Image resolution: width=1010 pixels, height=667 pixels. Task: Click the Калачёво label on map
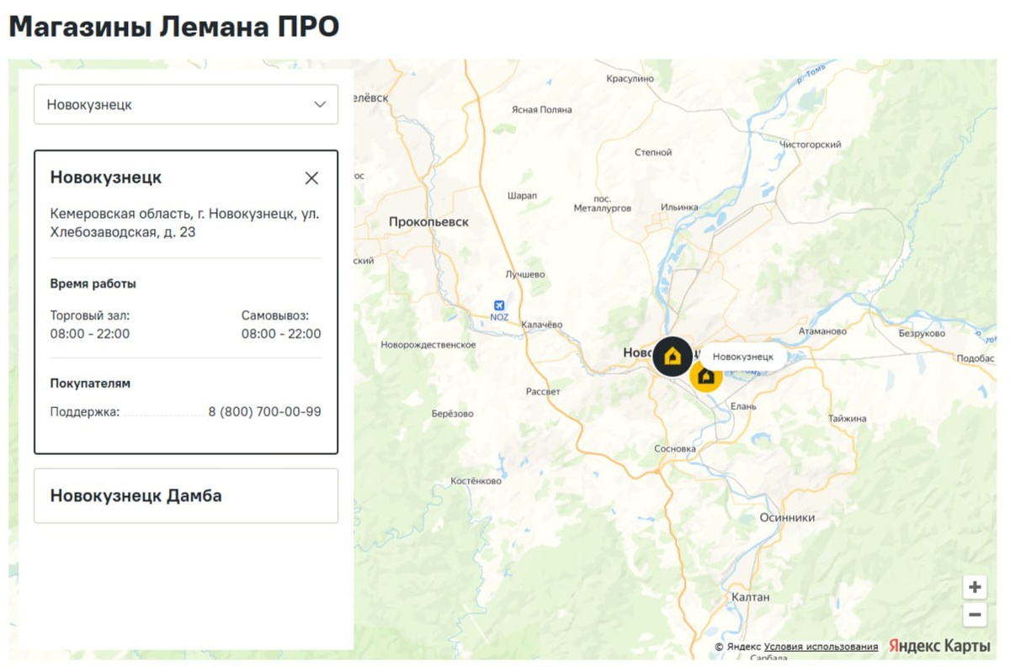541,324
